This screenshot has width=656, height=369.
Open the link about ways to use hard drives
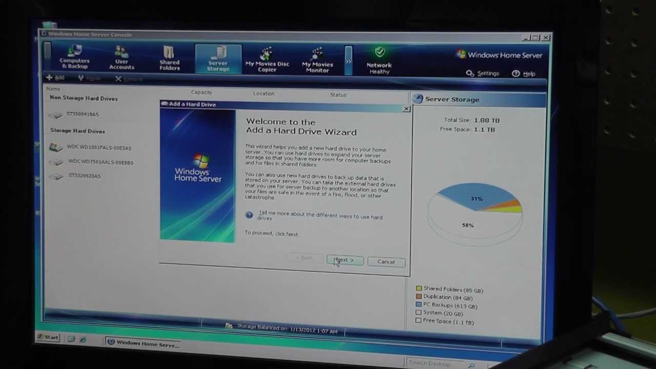[320, 217]
